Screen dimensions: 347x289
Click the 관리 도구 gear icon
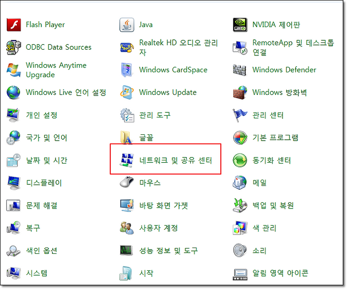(x=127, y=115)
